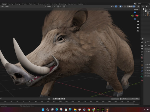
Task: Expand the Settings panel in properties
Action: point(147,70)
